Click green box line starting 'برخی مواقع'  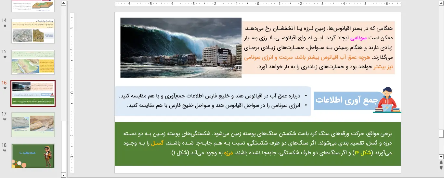[x=258, y=133]
